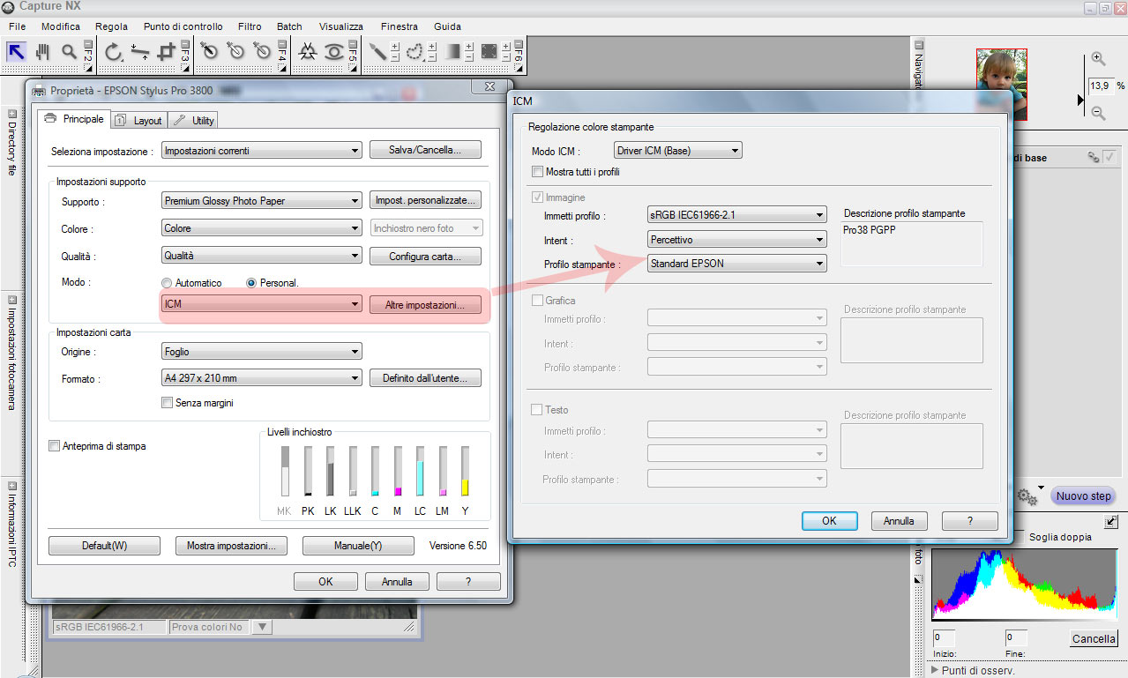Click the Nuovo step button
This screenshot has height=678, width=1128.
coord(1083,496)
